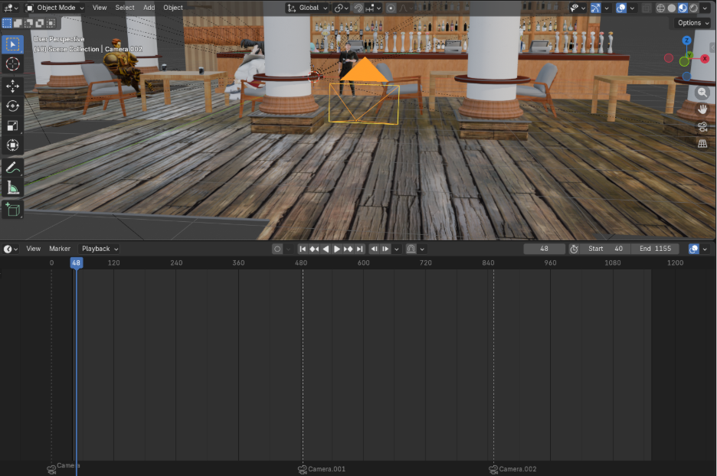Switch to orthographic/perspective view with the grid icon
The image size is (717, 476).
coord(702,144)
